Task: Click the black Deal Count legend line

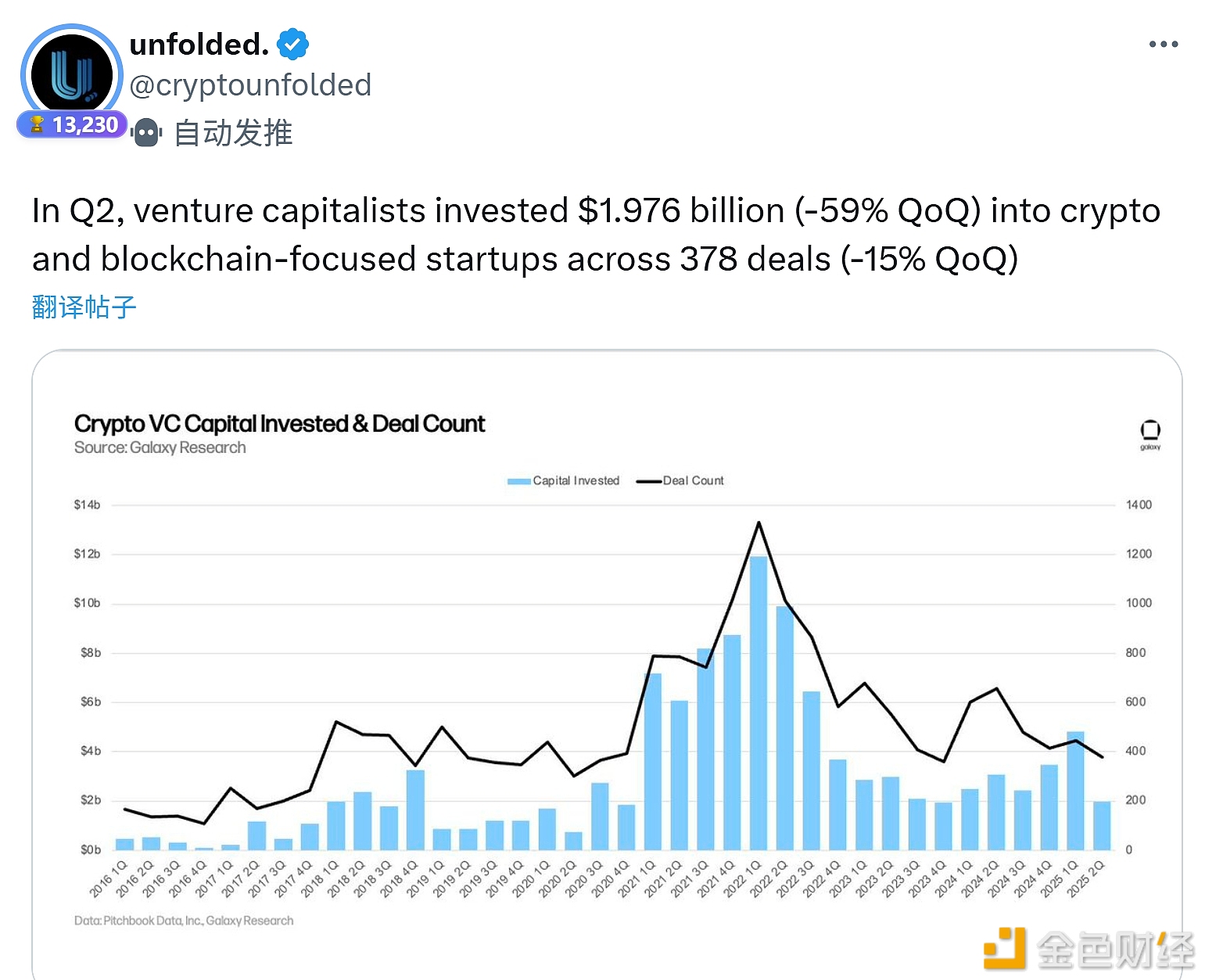Action: coord(649,481)
